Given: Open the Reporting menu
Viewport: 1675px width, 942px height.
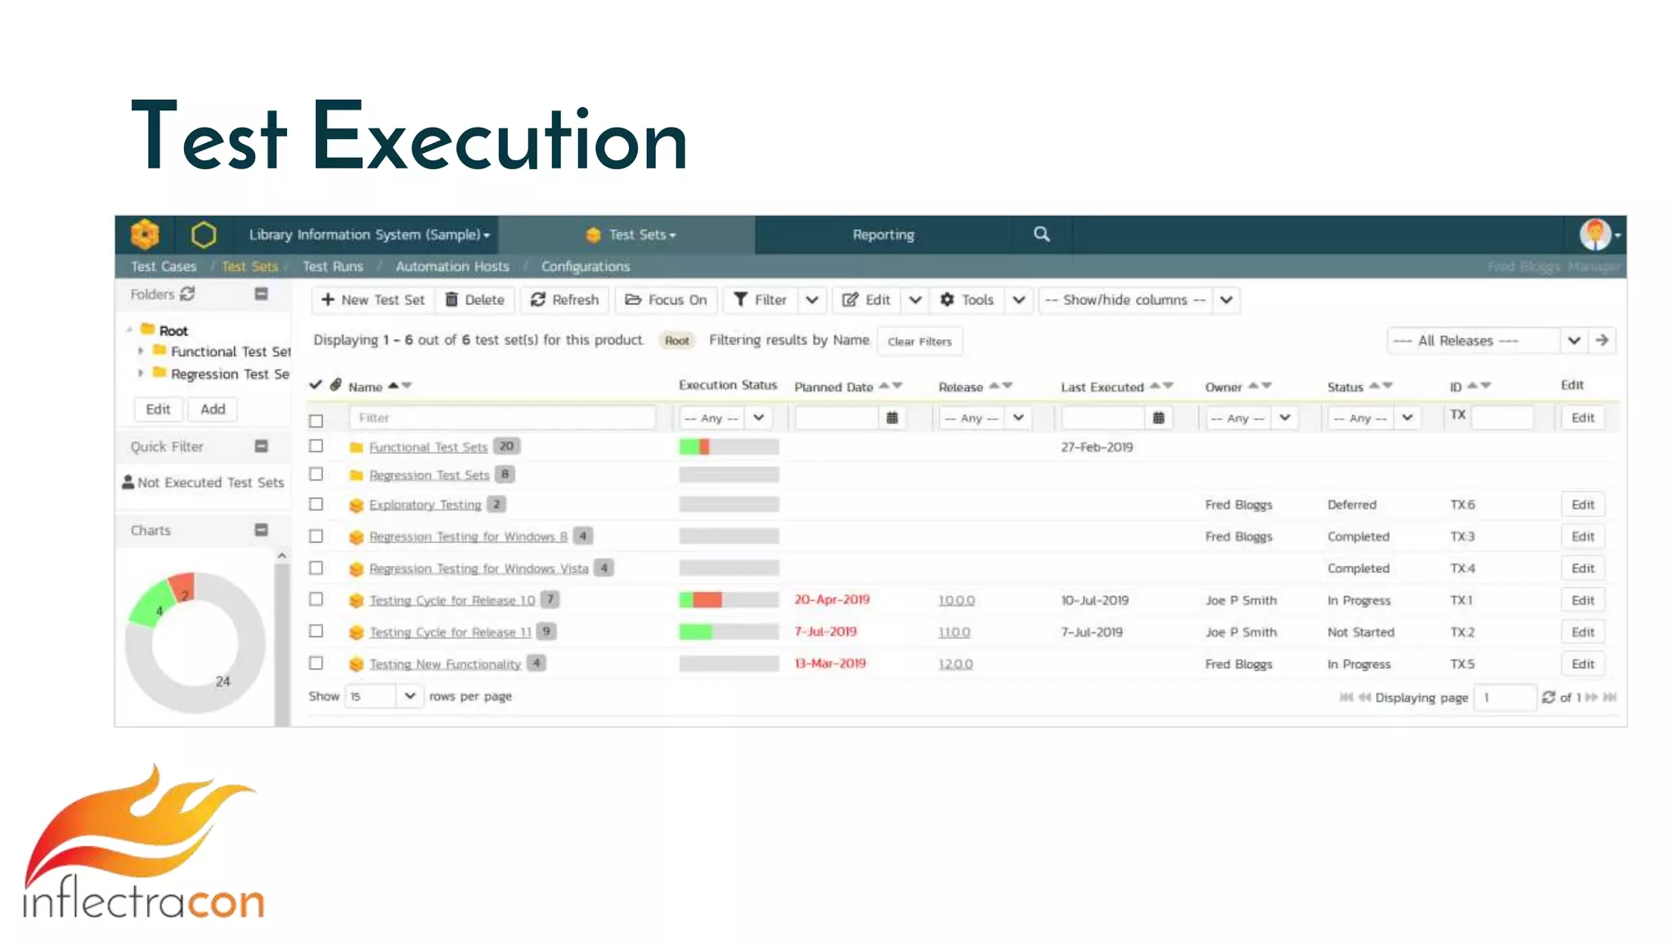Looking at the screenshot, I should click(883, 235).
